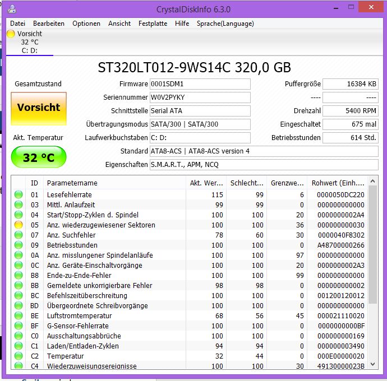Select the Luftstromtemperatur parameter name
Image resolution: width=387 pixels, height=381 pixels.
[x=80, y=316]
